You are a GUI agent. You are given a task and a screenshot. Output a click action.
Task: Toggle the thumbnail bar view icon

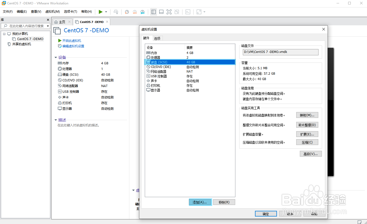click(x=161, y=12)
